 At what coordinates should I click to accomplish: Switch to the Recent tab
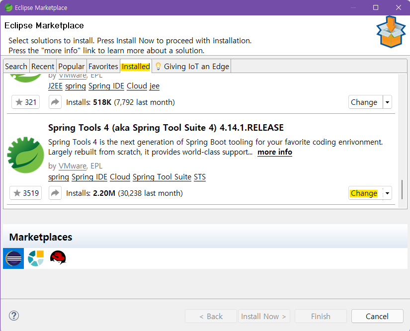coord(43,67)
